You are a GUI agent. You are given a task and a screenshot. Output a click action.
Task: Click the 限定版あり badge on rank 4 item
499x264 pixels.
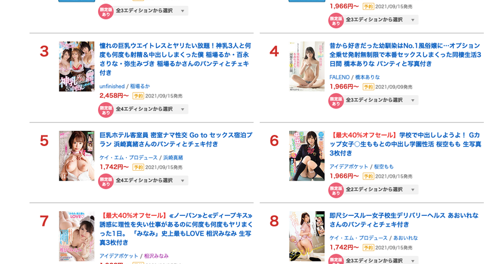pos(336,101)
